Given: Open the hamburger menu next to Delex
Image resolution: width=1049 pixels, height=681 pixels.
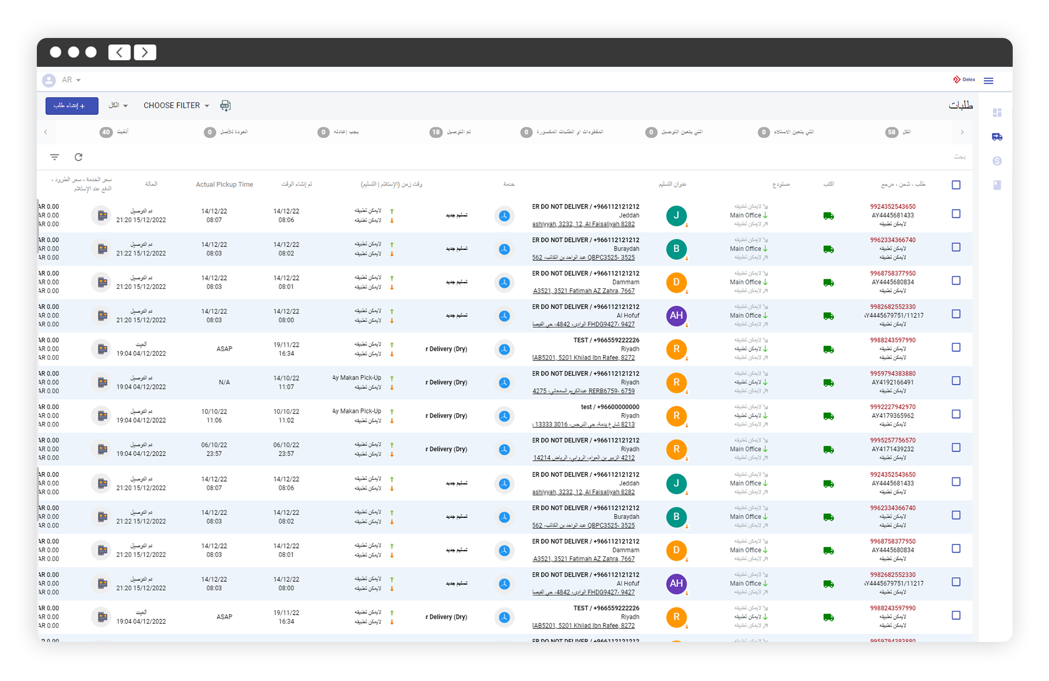Looking at the screenshot, I should pos(988,80).
